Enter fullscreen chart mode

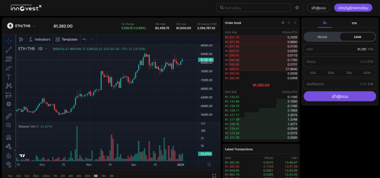tap(214, 176)
